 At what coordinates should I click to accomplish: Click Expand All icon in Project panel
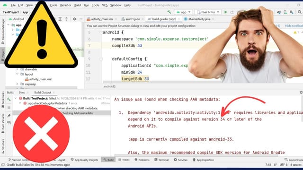[x=60, y=19]
